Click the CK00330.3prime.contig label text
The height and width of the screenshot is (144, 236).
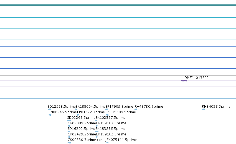click(x=87, y=140)
